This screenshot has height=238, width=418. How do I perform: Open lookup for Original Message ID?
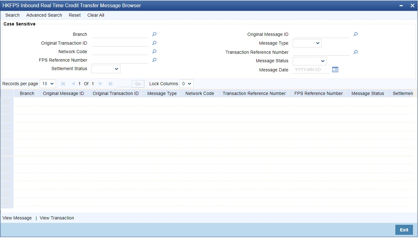[355, 34]
